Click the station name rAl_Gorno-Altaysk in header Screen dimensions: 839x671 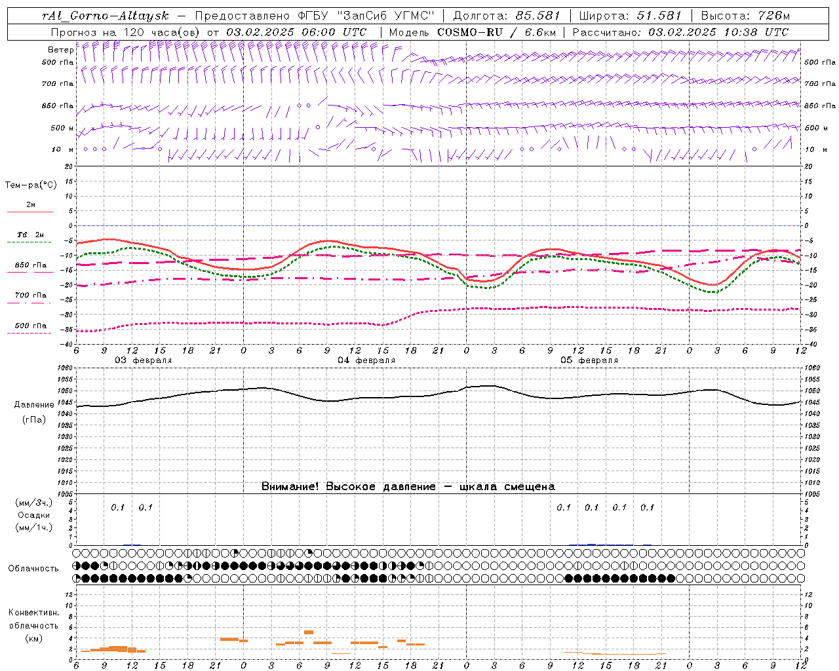(x=106, y=16)
